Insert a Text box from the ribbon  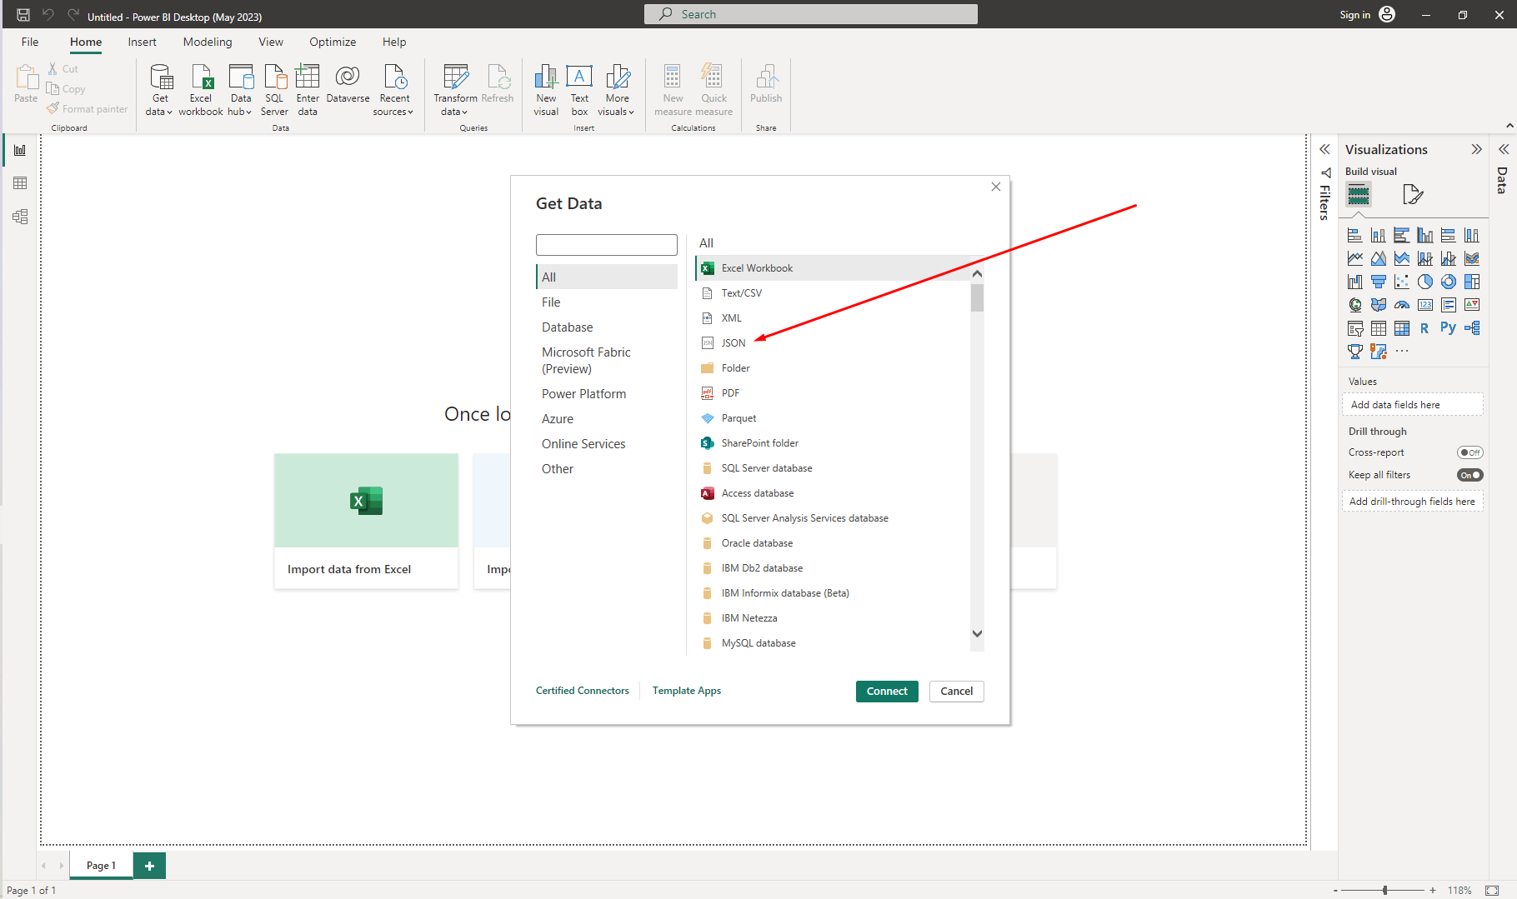click(579, 90)
